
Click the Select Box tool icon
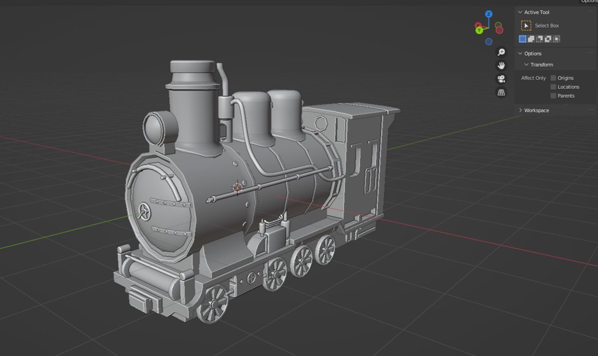click(x=526, y=25)
